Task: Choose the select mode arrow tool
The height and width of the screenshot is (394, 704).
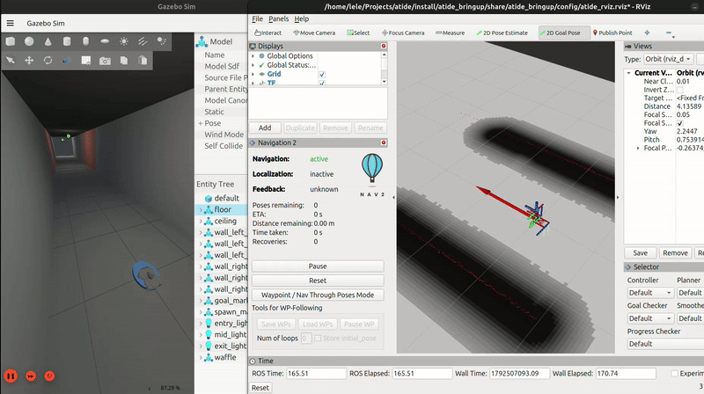Action: coord(11,60)
